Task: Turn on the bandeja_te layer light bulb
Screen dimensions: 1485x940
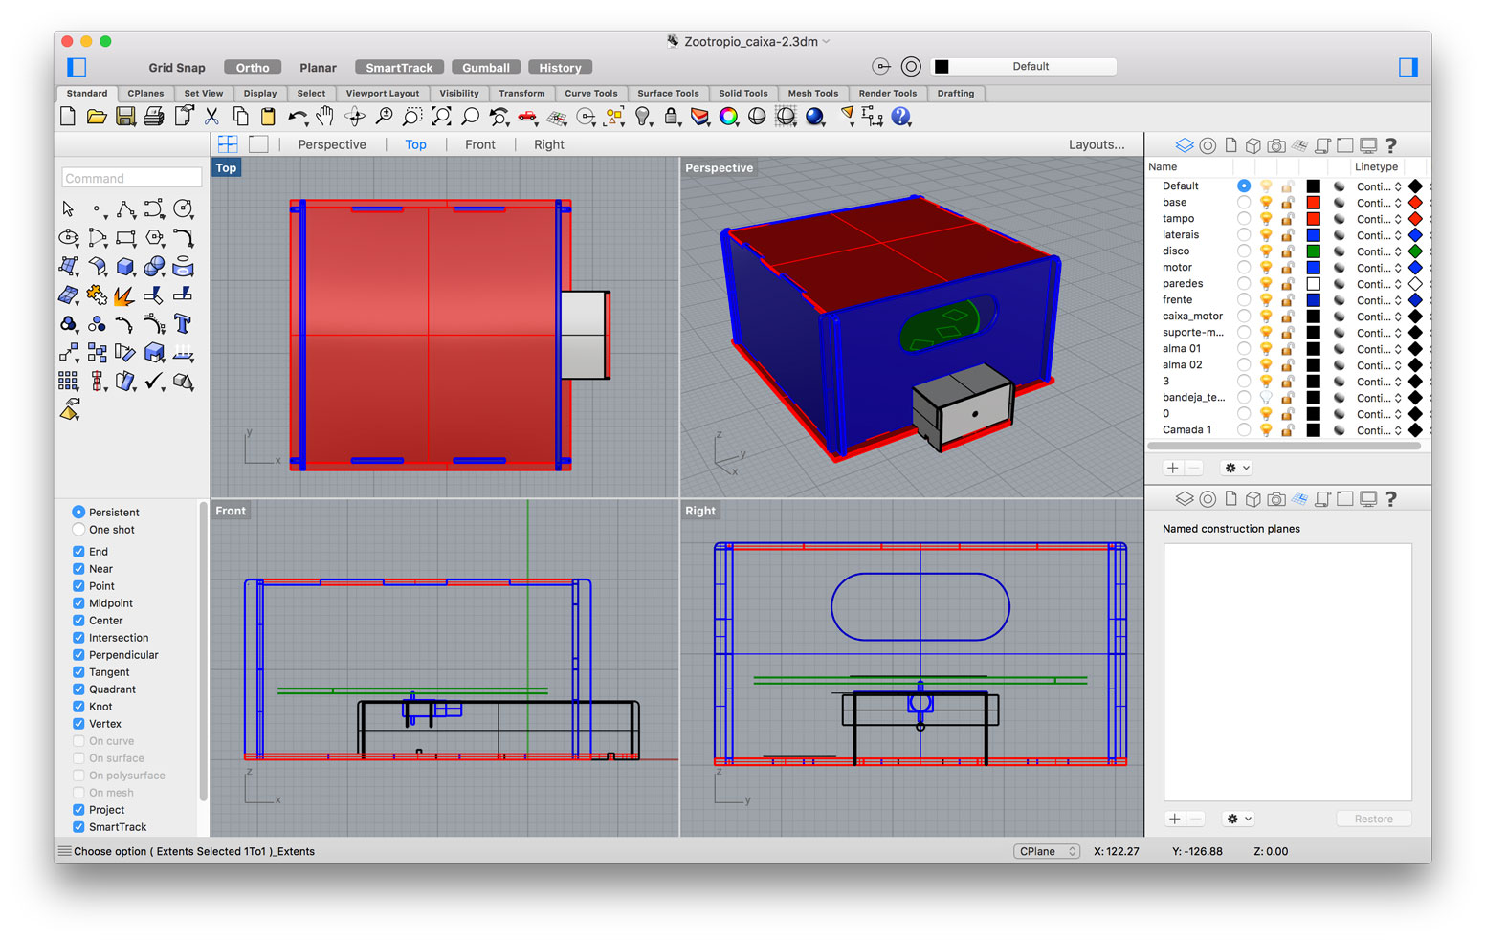Action: (1265, 398)
